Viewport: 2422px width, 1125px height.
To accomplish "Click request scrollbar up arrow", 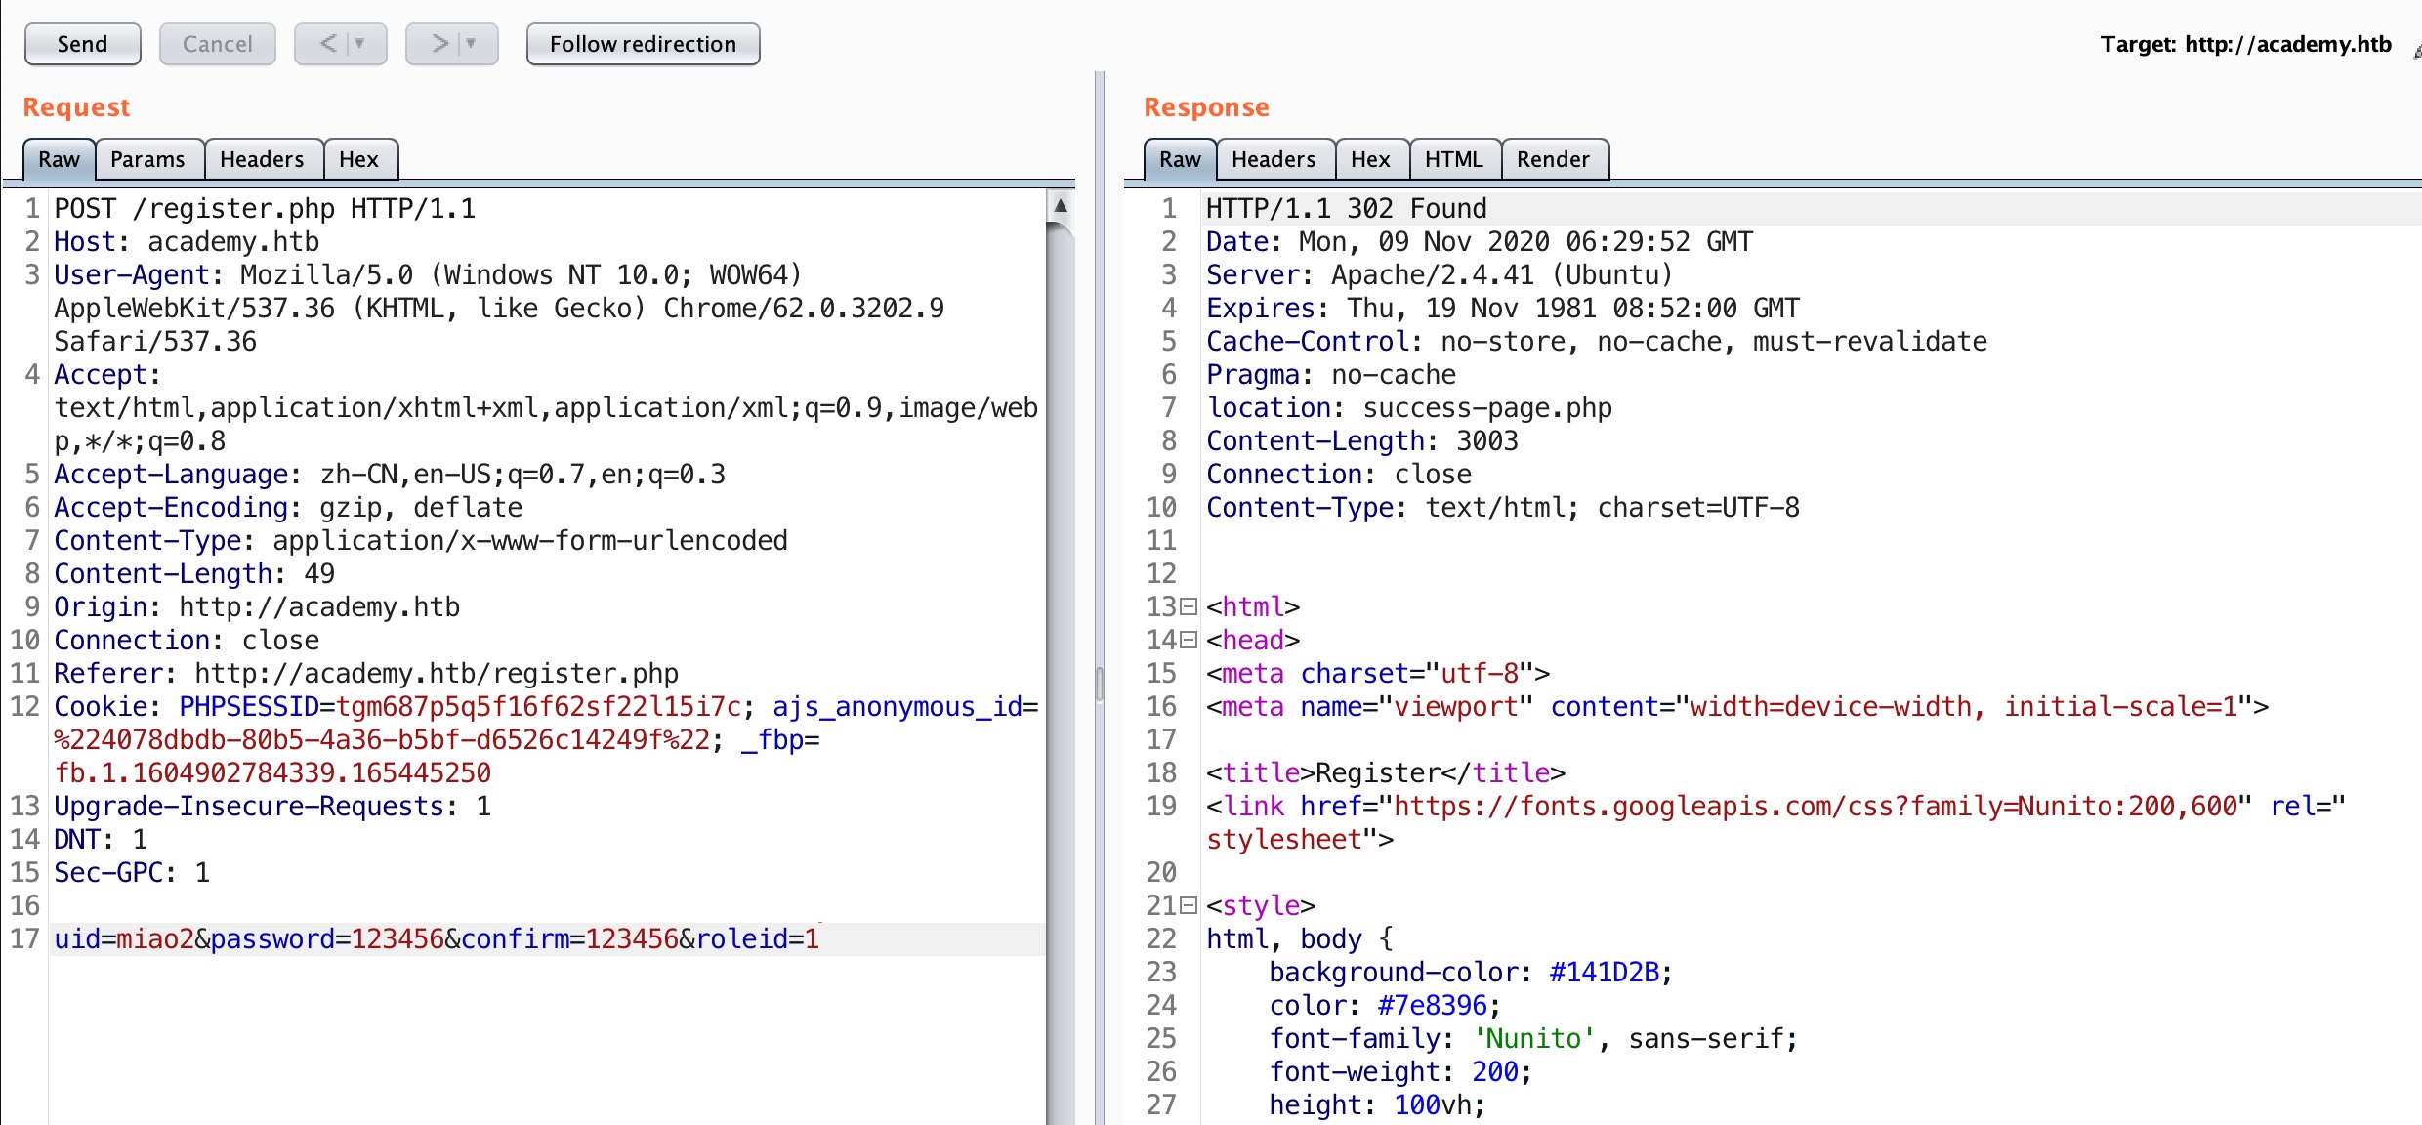I will (1060, 205).
